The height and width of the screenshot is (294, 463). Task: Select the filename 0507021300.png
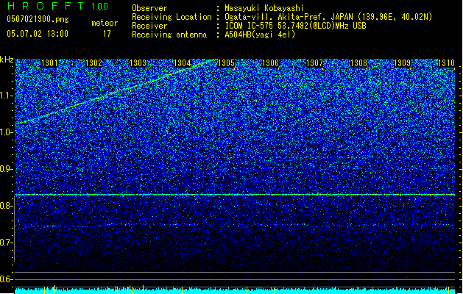(x=38, y=19)
